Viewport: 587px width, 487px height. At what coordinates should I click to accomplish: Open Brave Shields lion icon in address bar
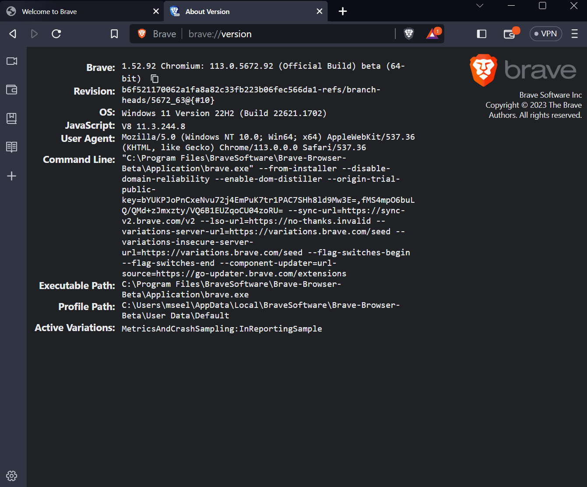[x=409, y=34]
